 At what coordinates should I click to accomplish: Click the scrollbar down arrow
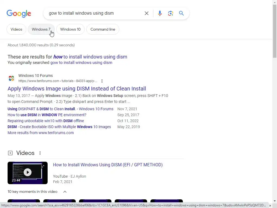point(275,201)
